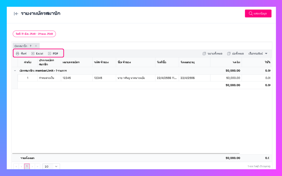Click the page count summary text bottom right
This screenshot has width=282, height=176.
259,166
